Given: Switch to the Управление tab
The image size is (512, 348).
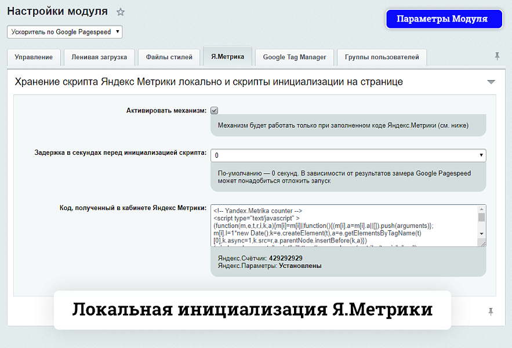Looking at the screenshot, I should point(32,57).
